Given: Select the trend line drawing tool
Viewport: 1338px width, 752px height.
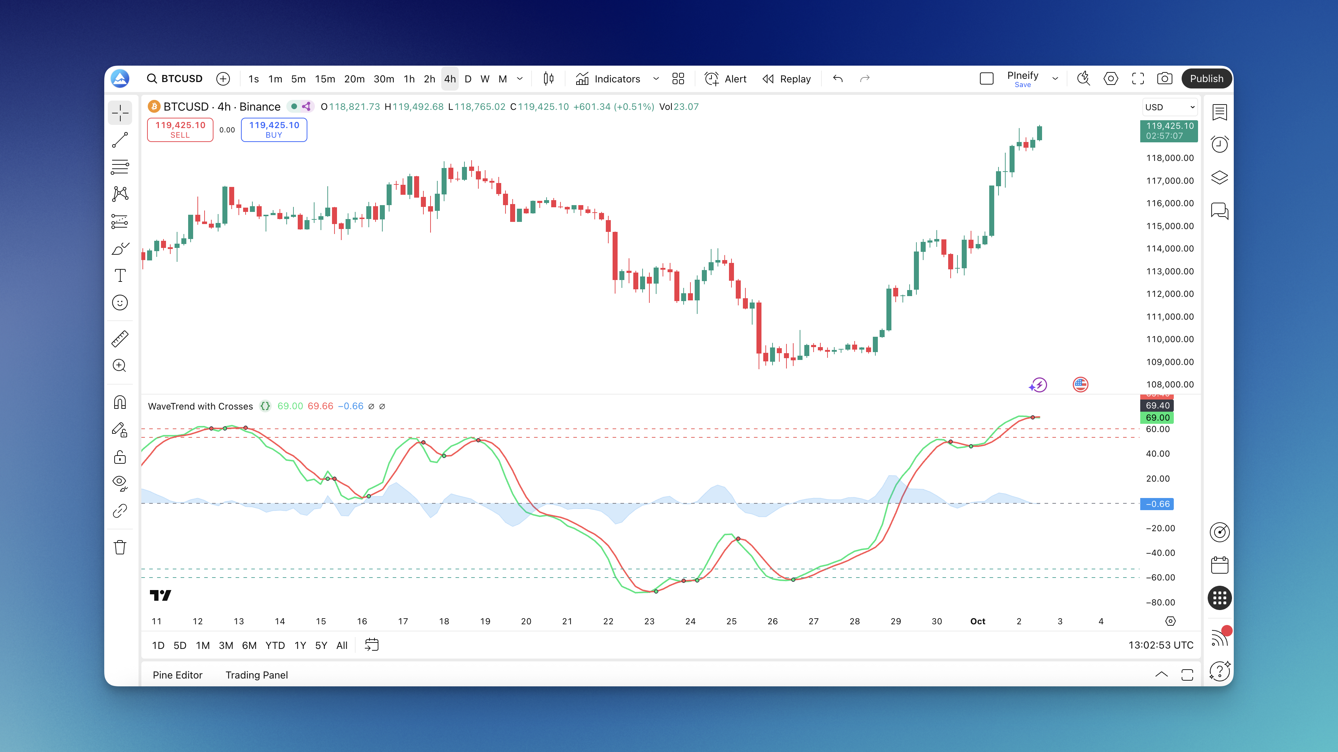Looking at the screenshot, I should tap(120, 140).
